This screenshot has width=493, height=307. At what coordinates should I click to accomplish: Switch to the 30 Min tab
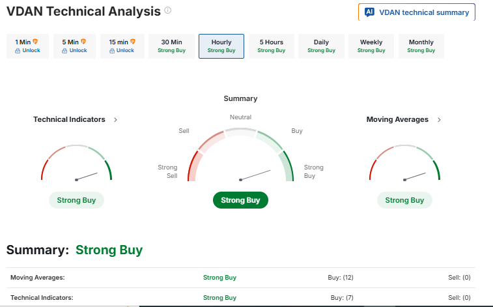[x=172, y=46]
